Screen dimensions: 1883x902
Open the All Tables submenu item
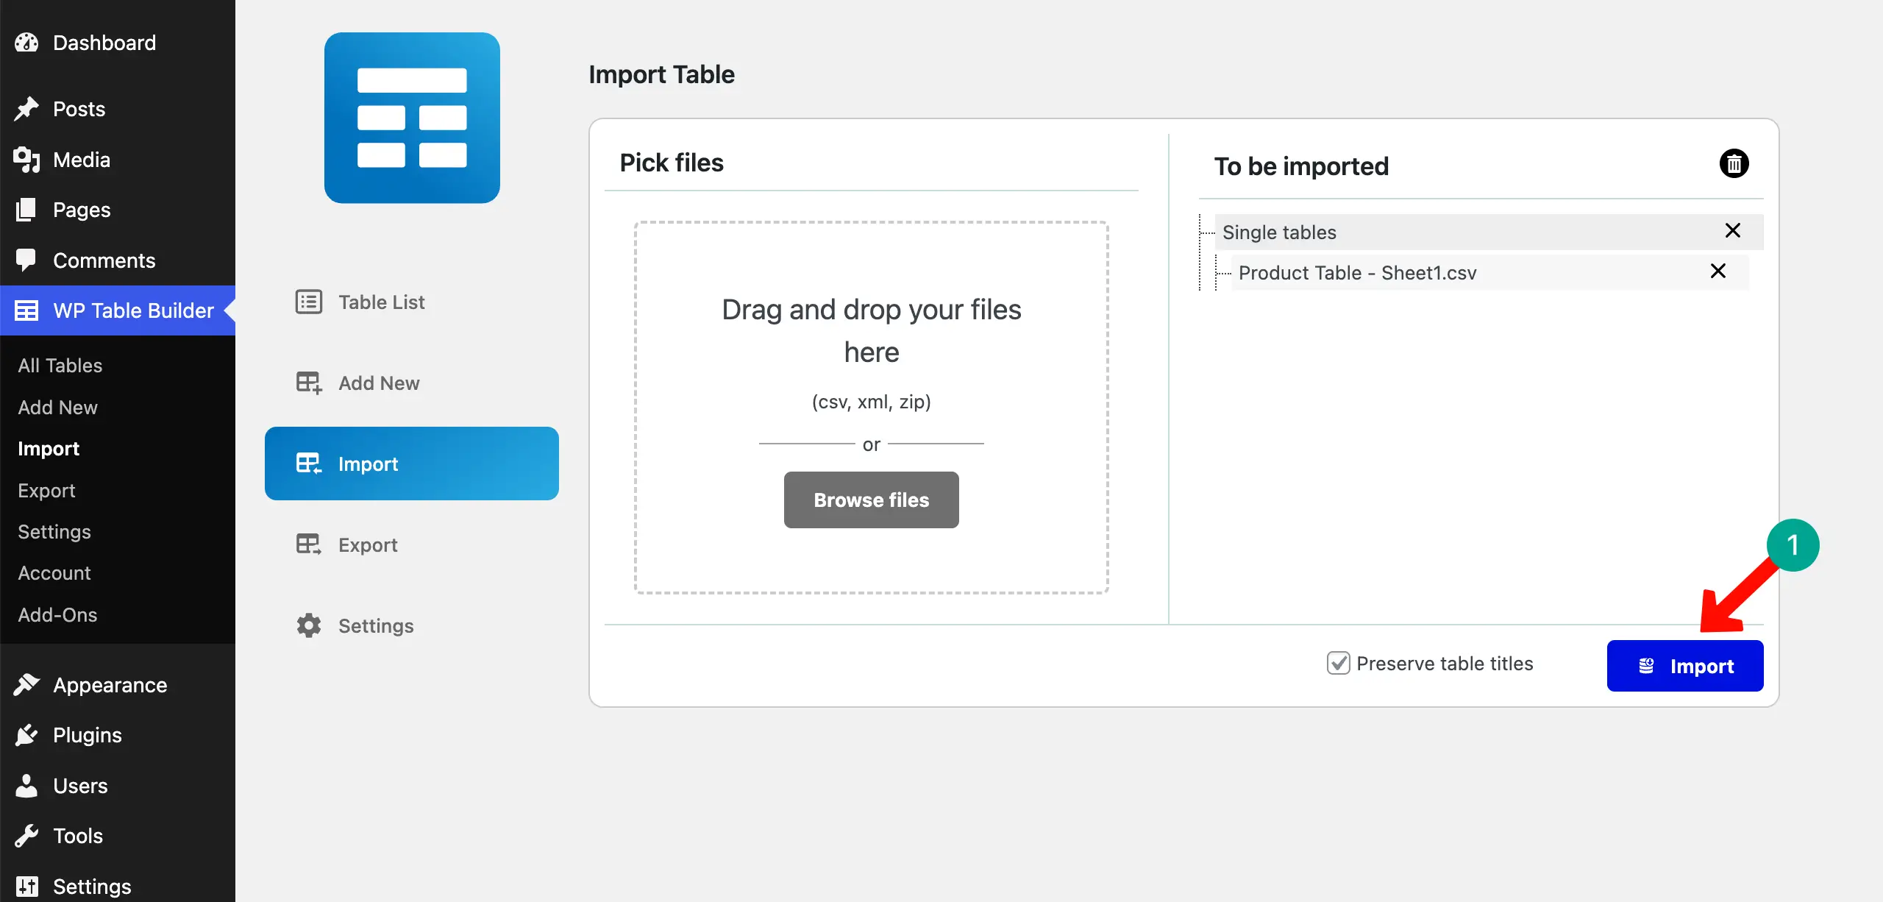[x=60, y=366]
